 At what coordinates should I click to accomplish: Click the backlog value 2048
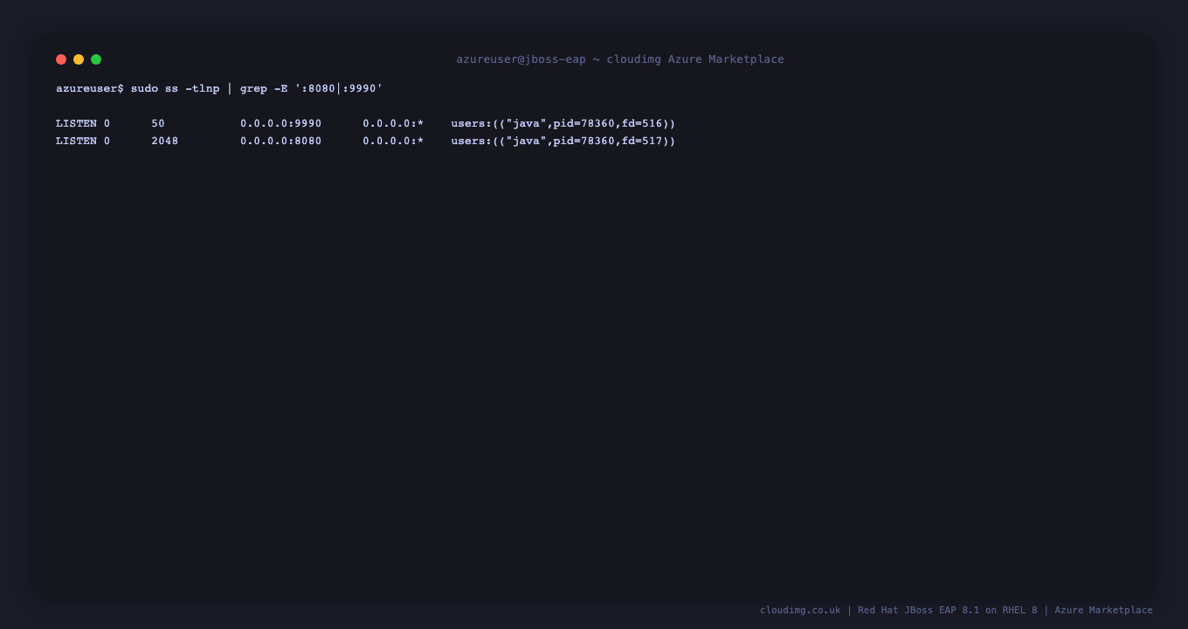pos(165,141)
